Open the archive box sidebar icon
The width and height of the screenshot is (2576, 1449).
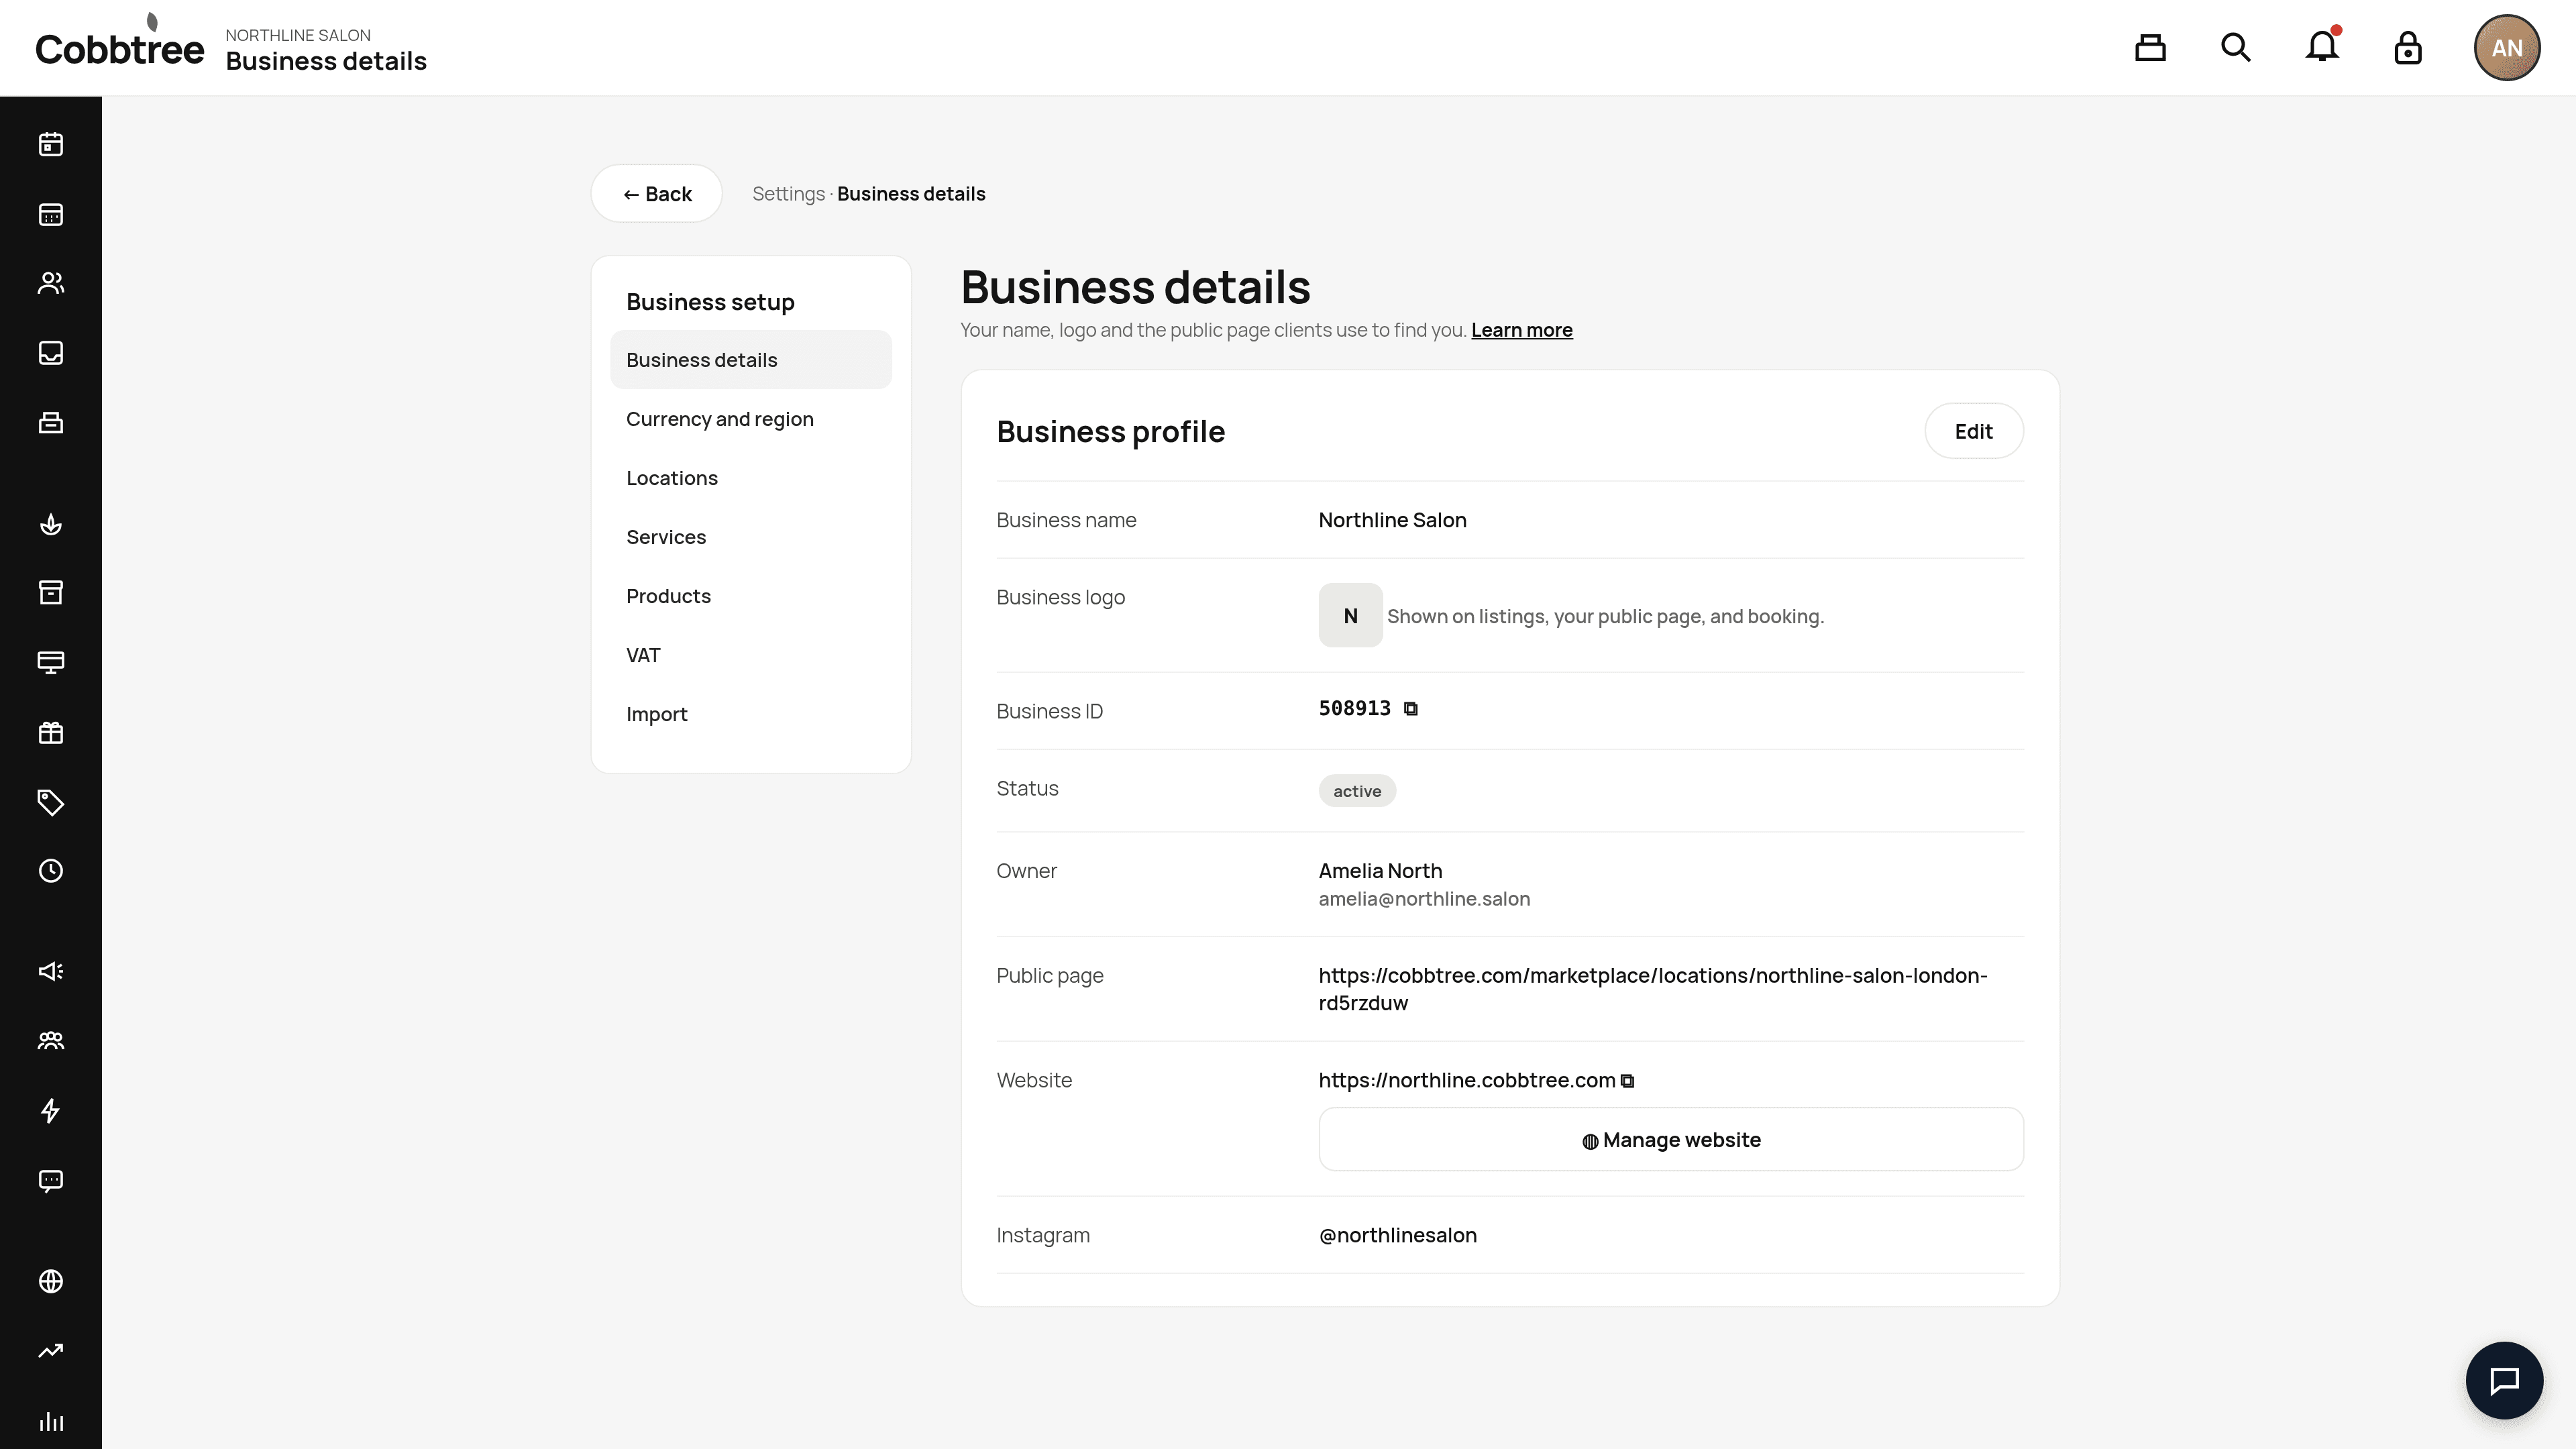pyautogui.click(x=51, y=593)
